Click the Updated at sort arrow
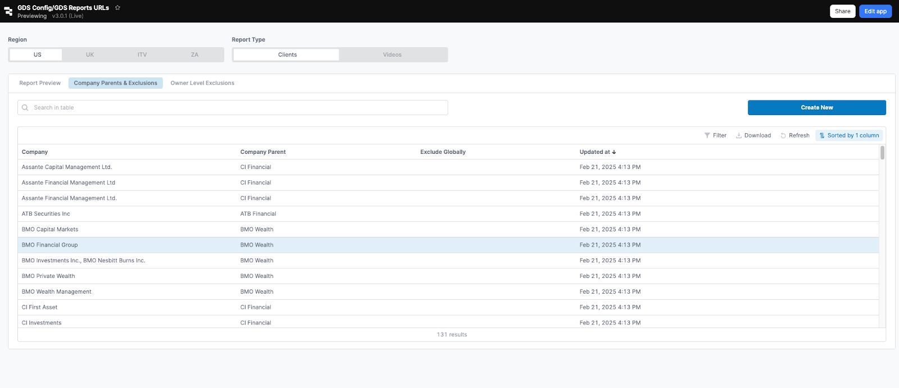The height and width of the screenshot is (388, 899). pos(614,152)
